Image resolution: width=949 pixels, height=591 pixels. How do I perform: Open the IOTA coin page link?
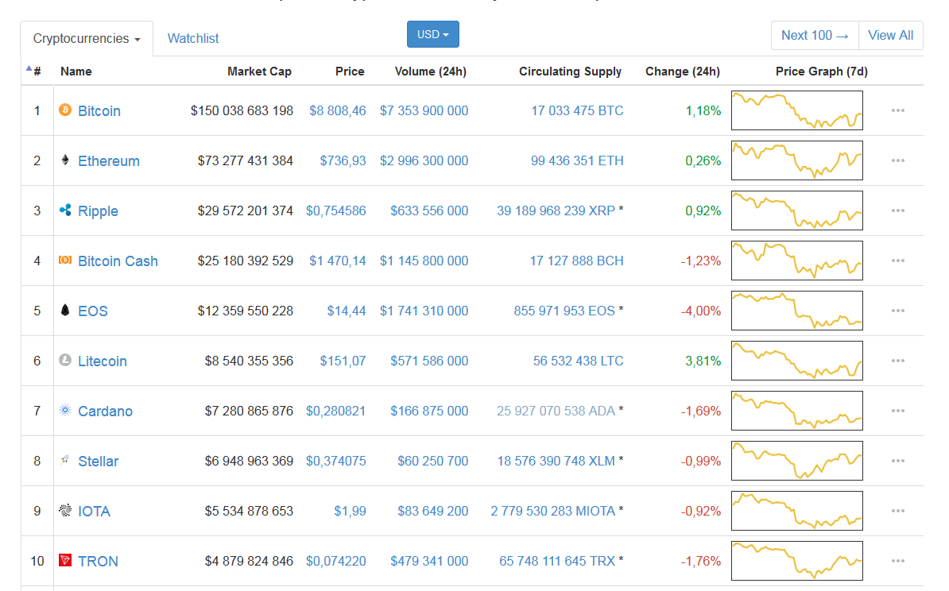coord(94,511)
